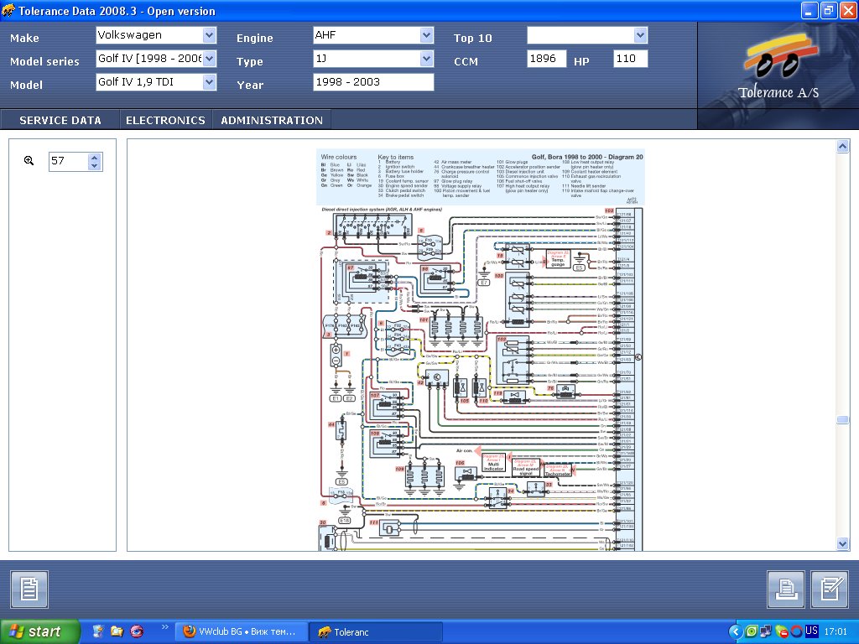This screenshot has height=644, width=859.
Task: Click the edit notes icon at bottom right
Action: click(x=830, y=589)
